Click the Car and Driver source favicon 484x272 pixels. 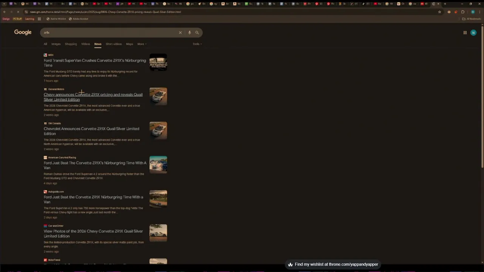click(x=45, y=226)
